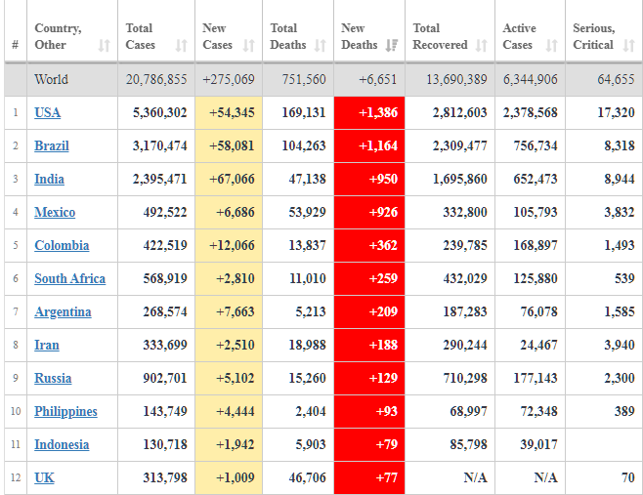The height and width of the screenshot is (495, 643).
Task: Visit the Argentina country link
Action: (x=63, y=311)
